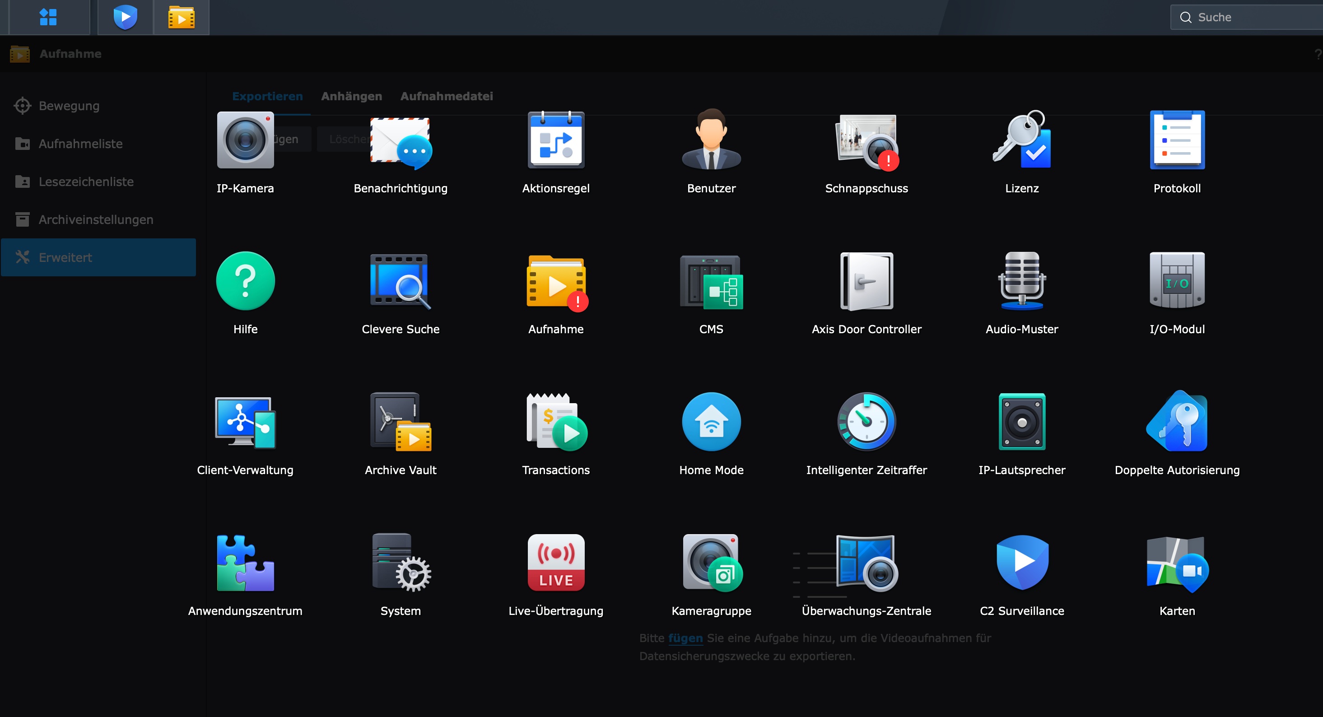Launch the Karten maps app
Viewport: 1323px width, 717px height.
tap(1177, 563)
